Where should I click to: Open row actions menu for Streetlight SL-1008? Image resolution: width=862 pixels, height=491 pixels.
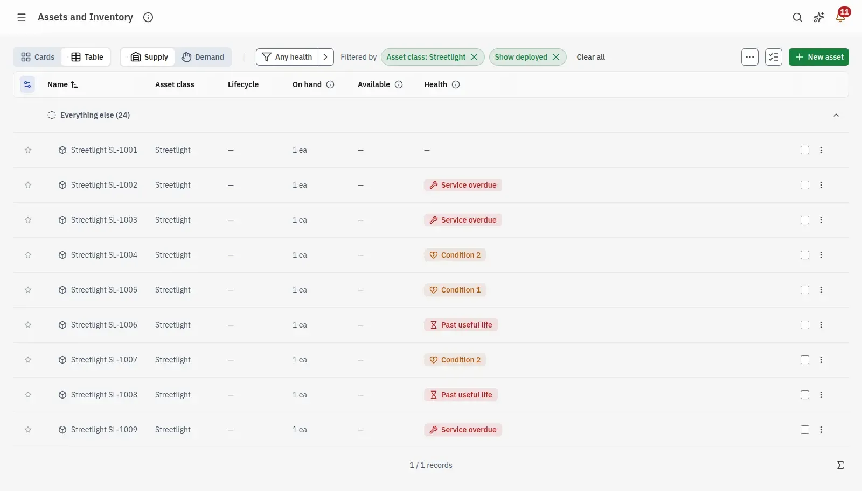pos(821,395)
